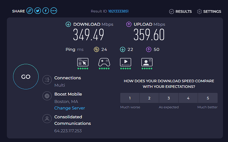Open Result ID 18213333851 link
228x142 pixels.
point(118,11)
